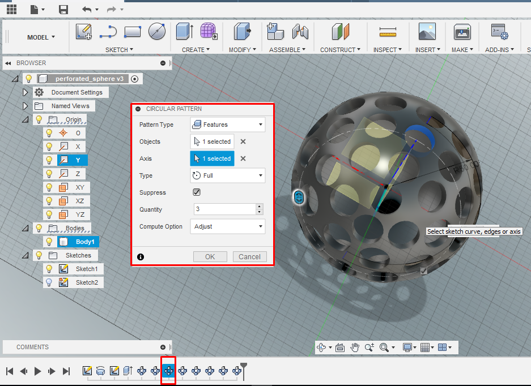Toggle visibility bulb of Origin folder

[x=39, y=119]
